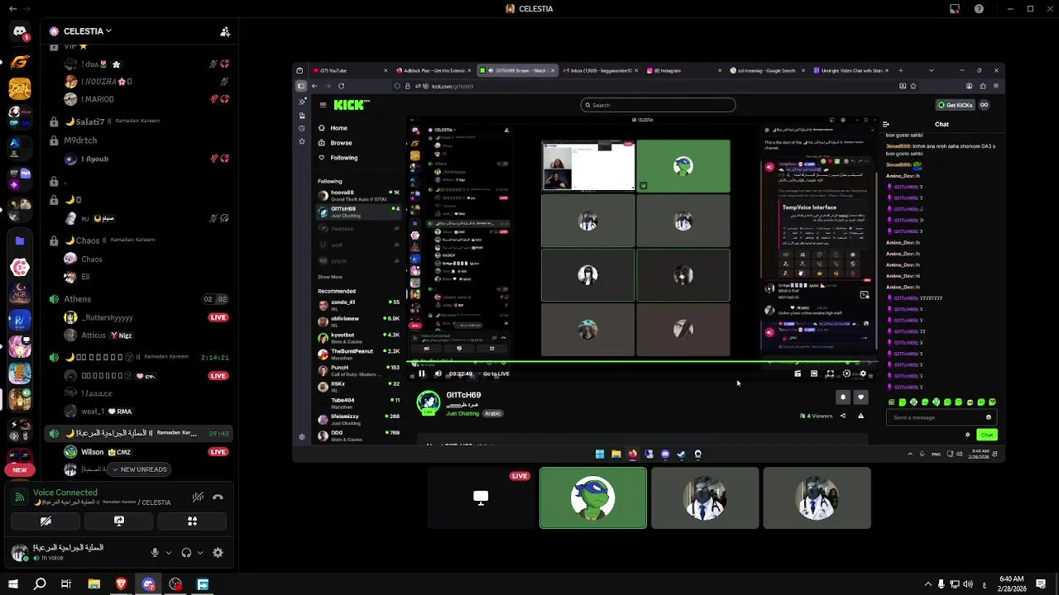Click the Send a message chat field
This screenshot has height=595, width=1059.
click(x=941, y=417)
